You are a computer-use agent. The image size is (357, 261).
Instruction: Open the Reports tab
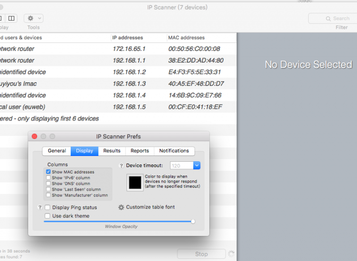pyautogui.click(x=140, y=151)
